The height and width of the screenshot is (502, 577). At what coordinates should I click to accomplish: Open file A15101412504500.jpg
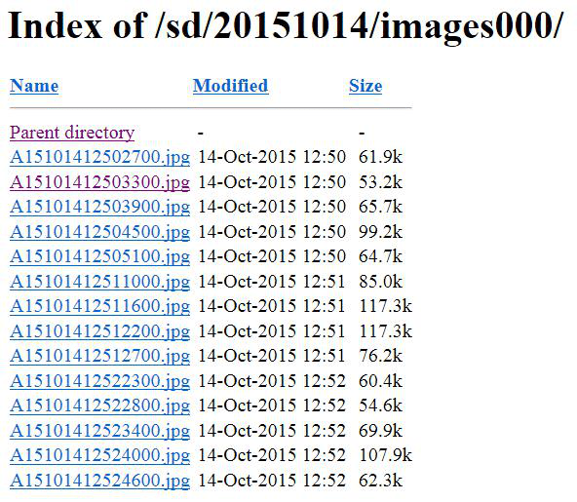tap(99, 232)
